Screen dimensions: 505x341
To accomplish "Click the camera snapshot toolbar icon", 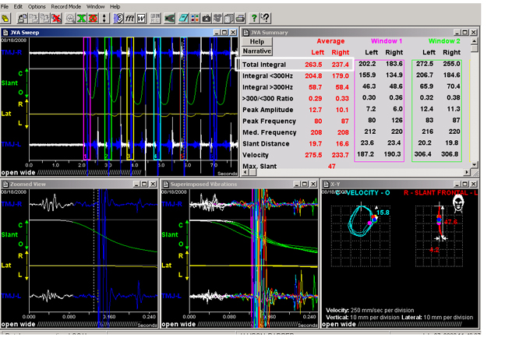I will pos(207,18).
